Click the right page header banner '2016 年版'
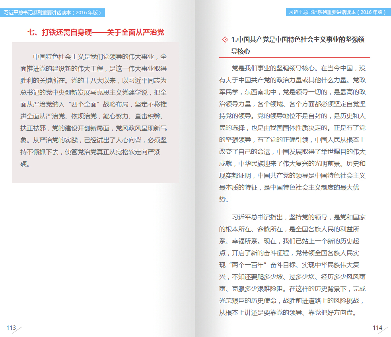The image size is (391, 337). [x=371, y=12]
